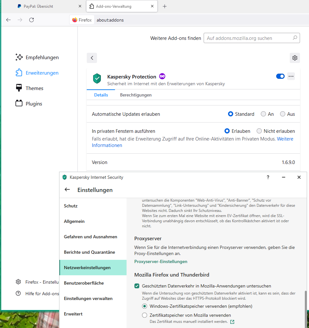The height and width of the screenshot is (328, 309).
Task: Open a new Firefox tab
Action: tap(165, 6)
